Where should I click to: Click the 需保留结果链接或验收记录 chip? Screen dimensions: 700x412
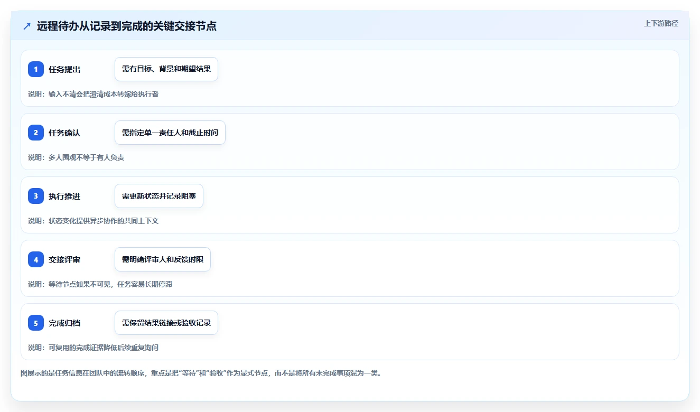[x=166, y=323]
